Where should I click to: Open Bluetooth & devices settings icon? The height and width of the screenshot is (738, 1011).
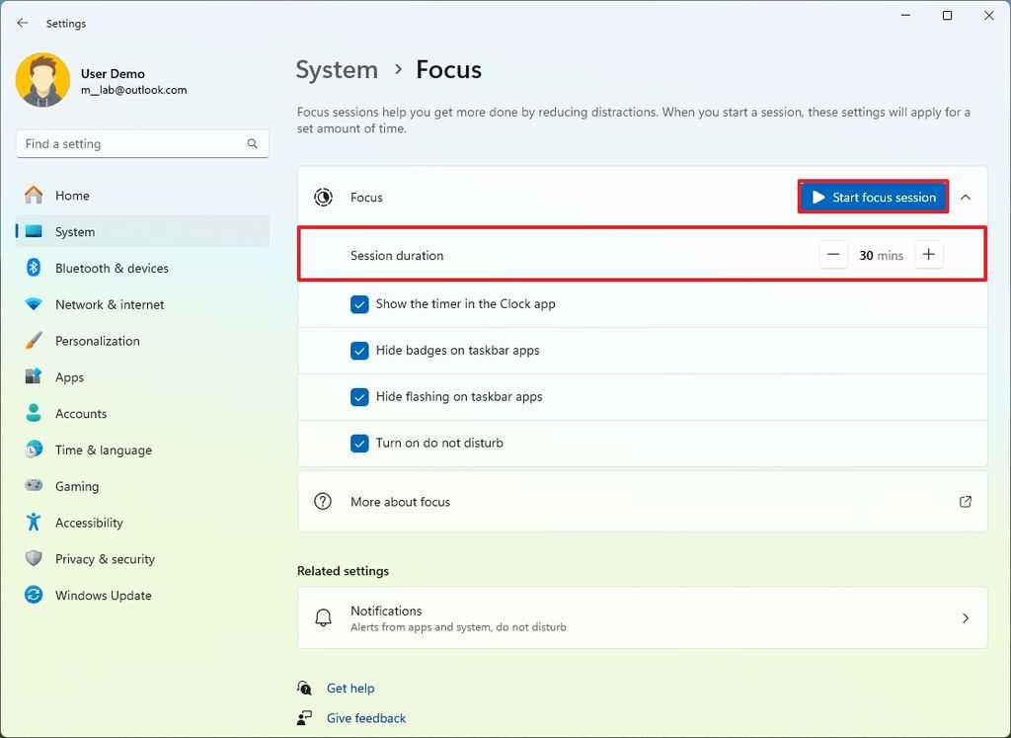[33, 268]
